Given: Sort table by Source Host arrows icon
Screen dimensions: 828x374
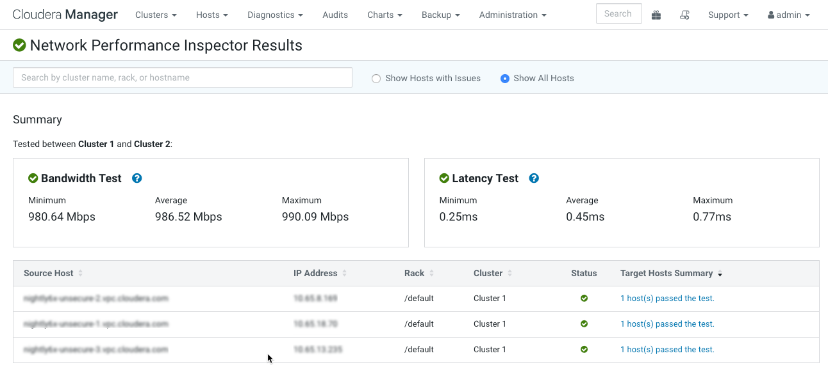Looking at the screenshot, I should pyautogui.click(x=81, y=274).
